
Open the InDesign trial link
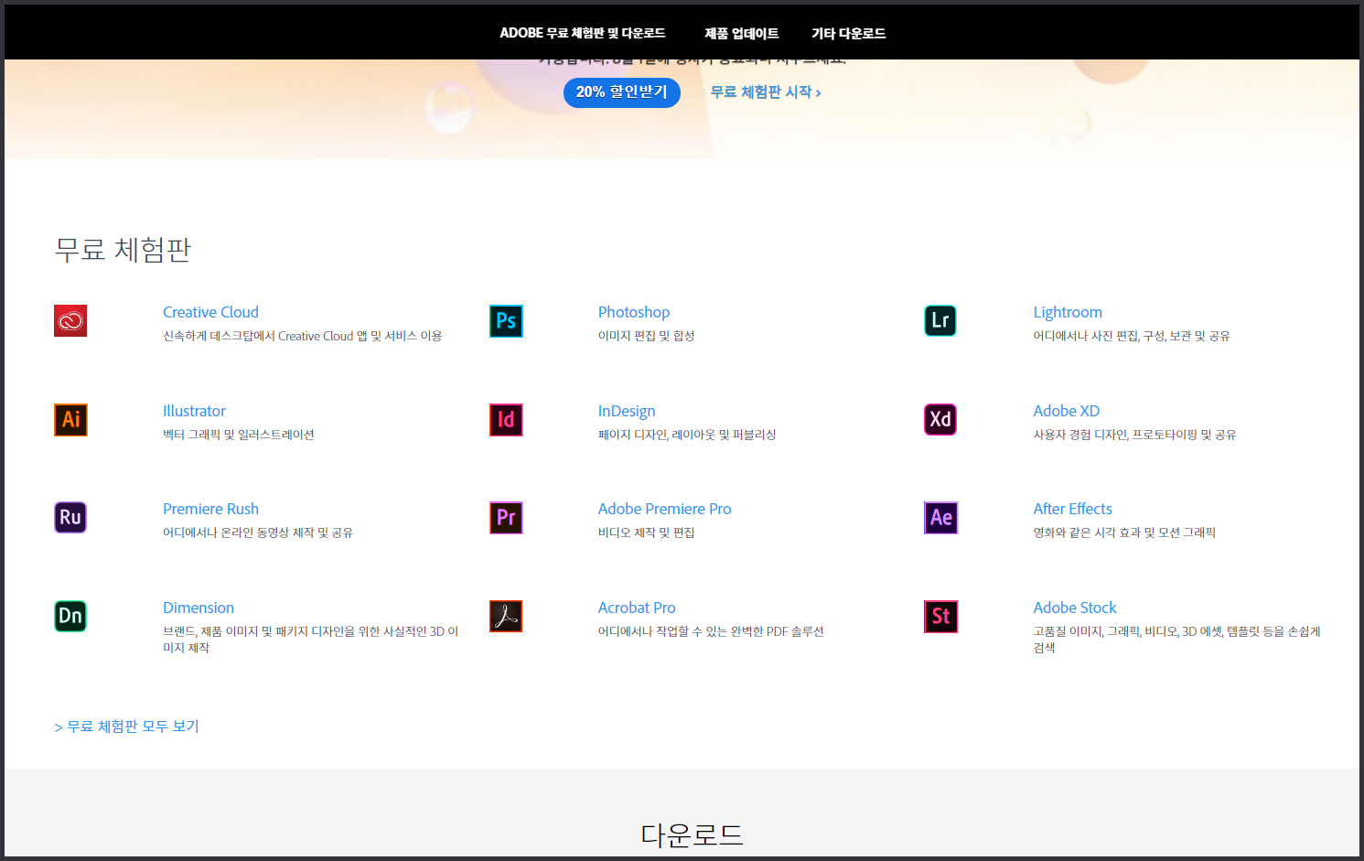click(x=627, y=411)
